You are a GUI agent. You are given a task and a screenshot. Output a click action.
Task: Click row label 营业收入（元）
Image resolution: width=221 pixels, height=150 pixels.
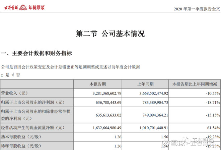pyautogui.click(x=14, y=93)
